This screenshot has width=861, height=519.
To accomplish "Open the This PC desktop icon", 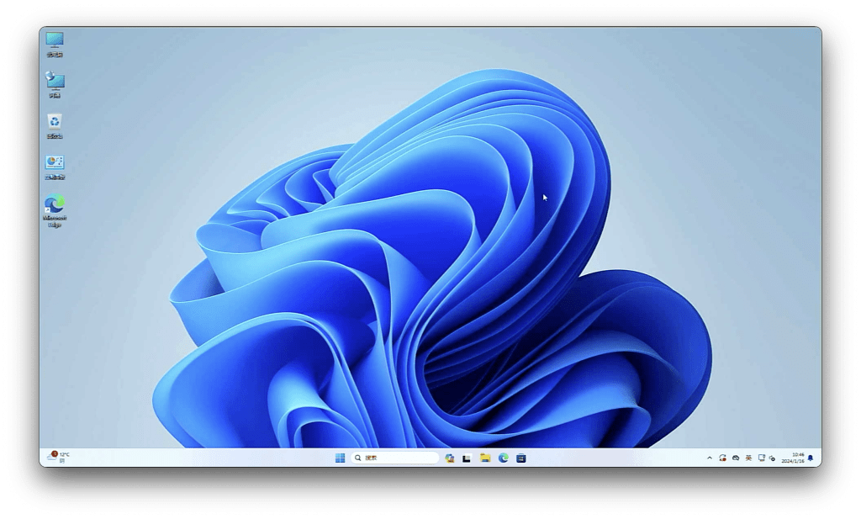I will tap(55, 41).
